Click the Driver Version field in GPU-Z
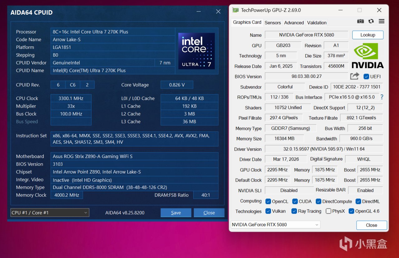 324,149
